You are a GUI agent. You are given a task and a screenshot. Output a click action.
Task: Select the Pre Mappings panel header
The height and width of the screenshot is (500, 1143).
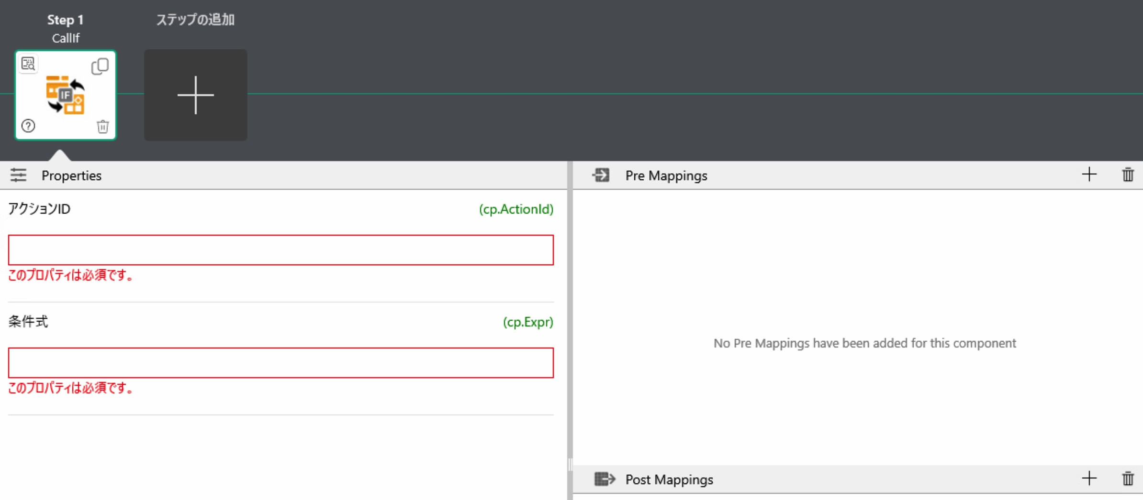point(666,176)
